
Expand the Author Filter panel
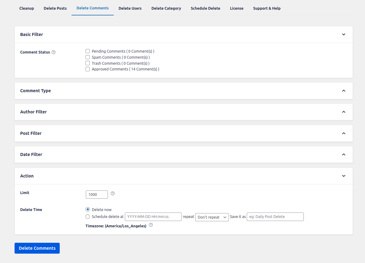click(343, 112)
